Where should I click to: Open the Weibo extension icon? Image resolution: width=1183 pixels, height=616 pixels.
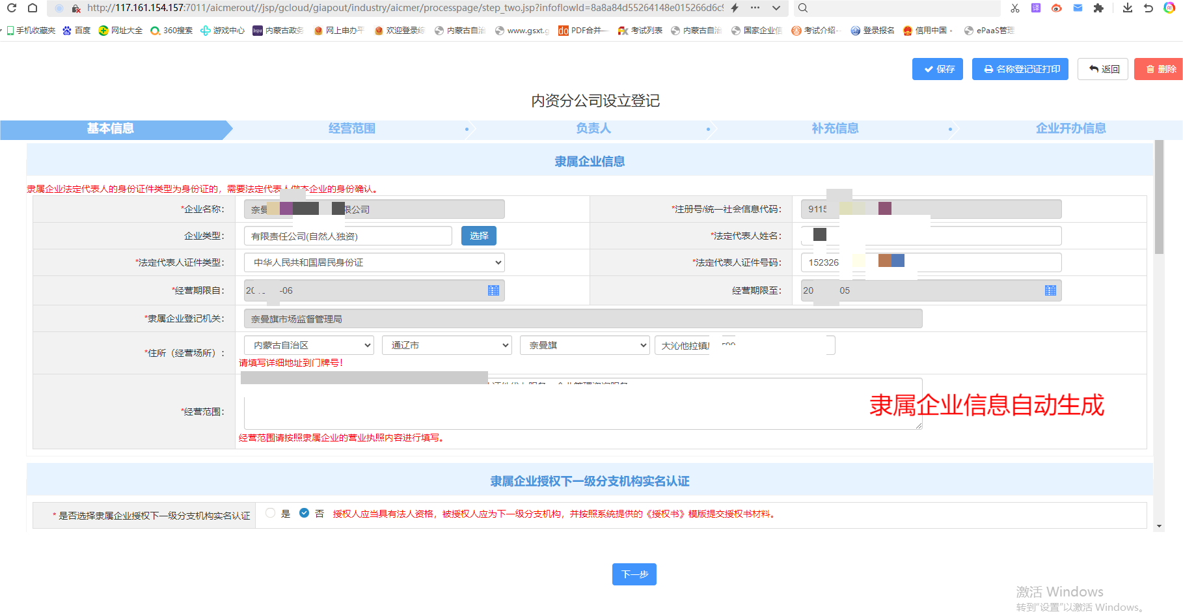tap(1057, 8)
